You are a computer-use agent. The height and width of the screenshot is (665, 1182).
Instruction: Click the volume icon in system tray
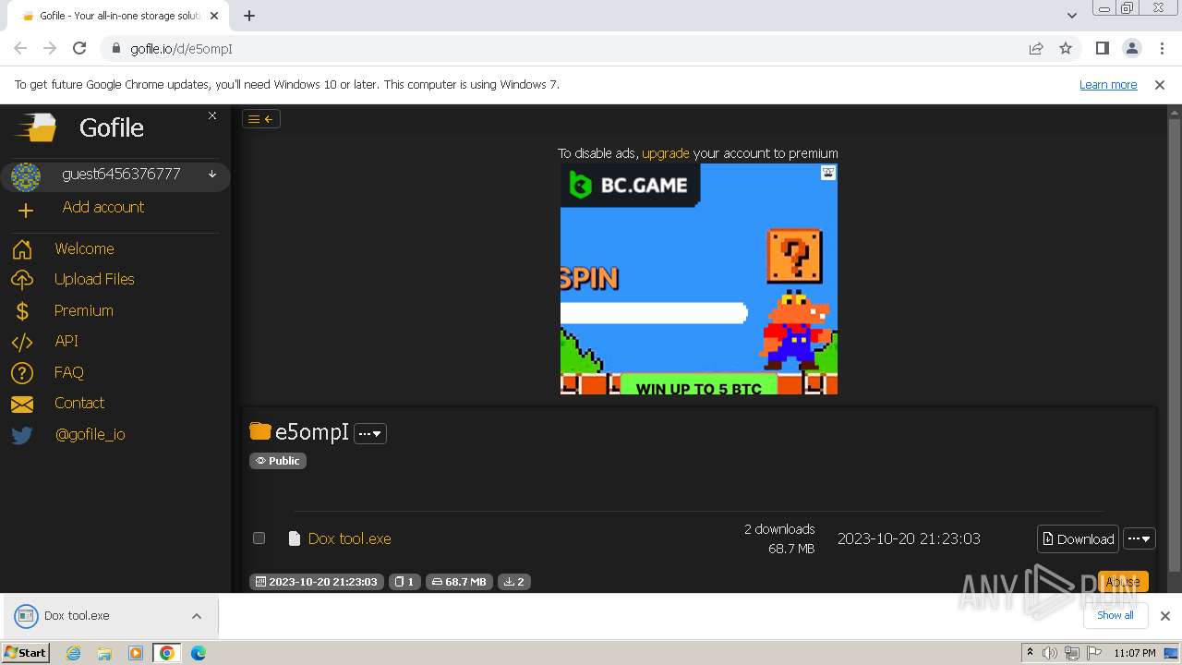tap(1050, 653)
